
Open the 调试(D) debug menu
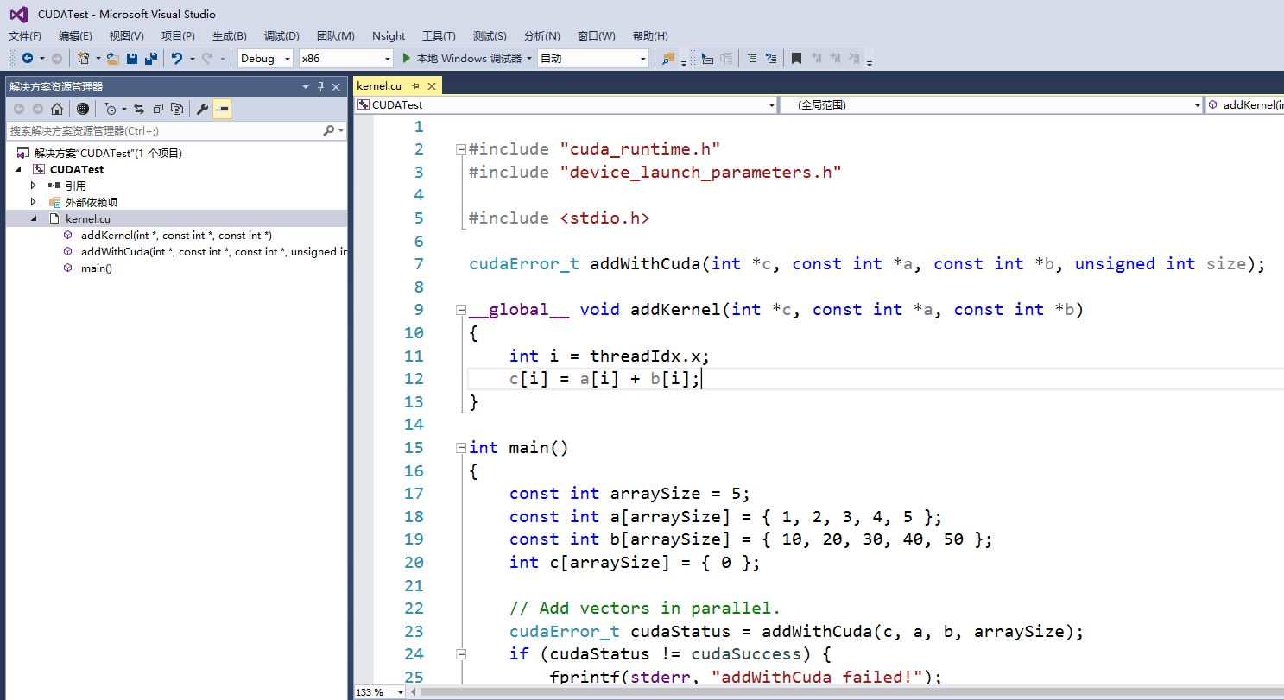[281, 35]
